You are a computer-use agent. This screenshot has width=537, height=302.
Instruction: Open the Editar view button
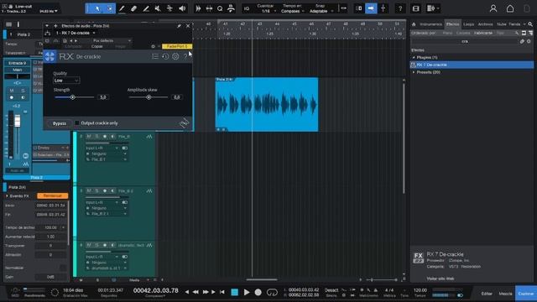coord(487,294)
